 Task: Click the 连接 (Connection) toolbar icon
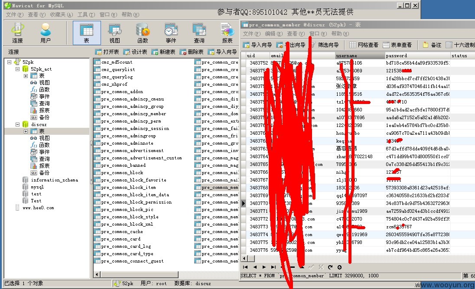tap(17, 33)
